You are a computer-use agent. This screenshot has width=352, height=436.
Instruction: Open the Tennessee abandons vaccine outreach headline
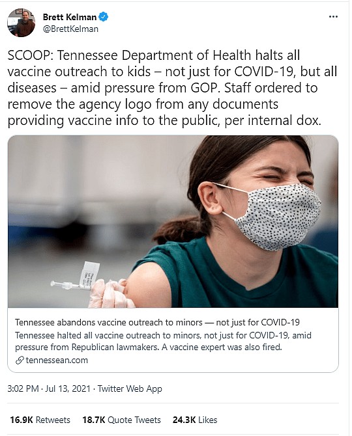pyautogui.click(x=157, y=322)
